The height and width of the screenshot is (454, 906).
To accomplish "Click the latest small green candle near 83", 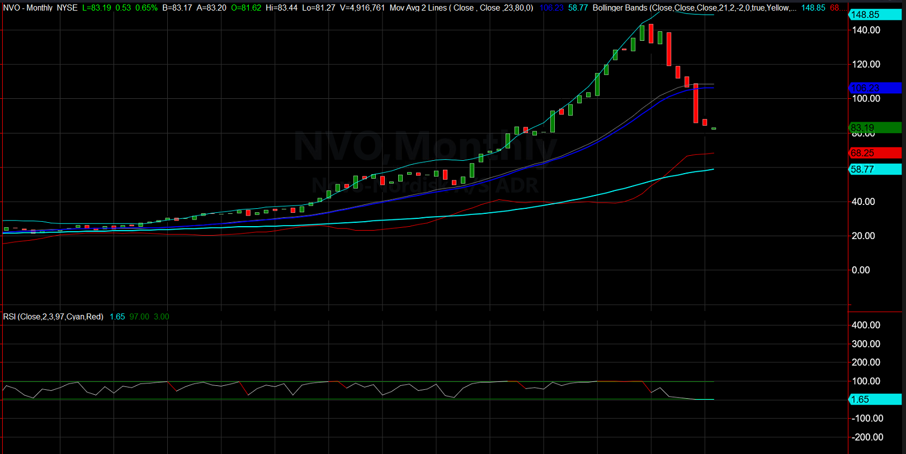I will [x=714, y=128].
